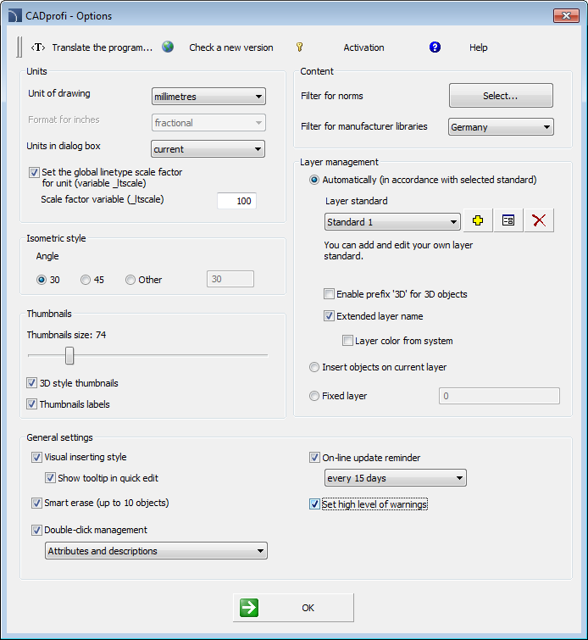Click the key icon for Activation
This screenshot has height=640, width=588.
tap(300, 47)
